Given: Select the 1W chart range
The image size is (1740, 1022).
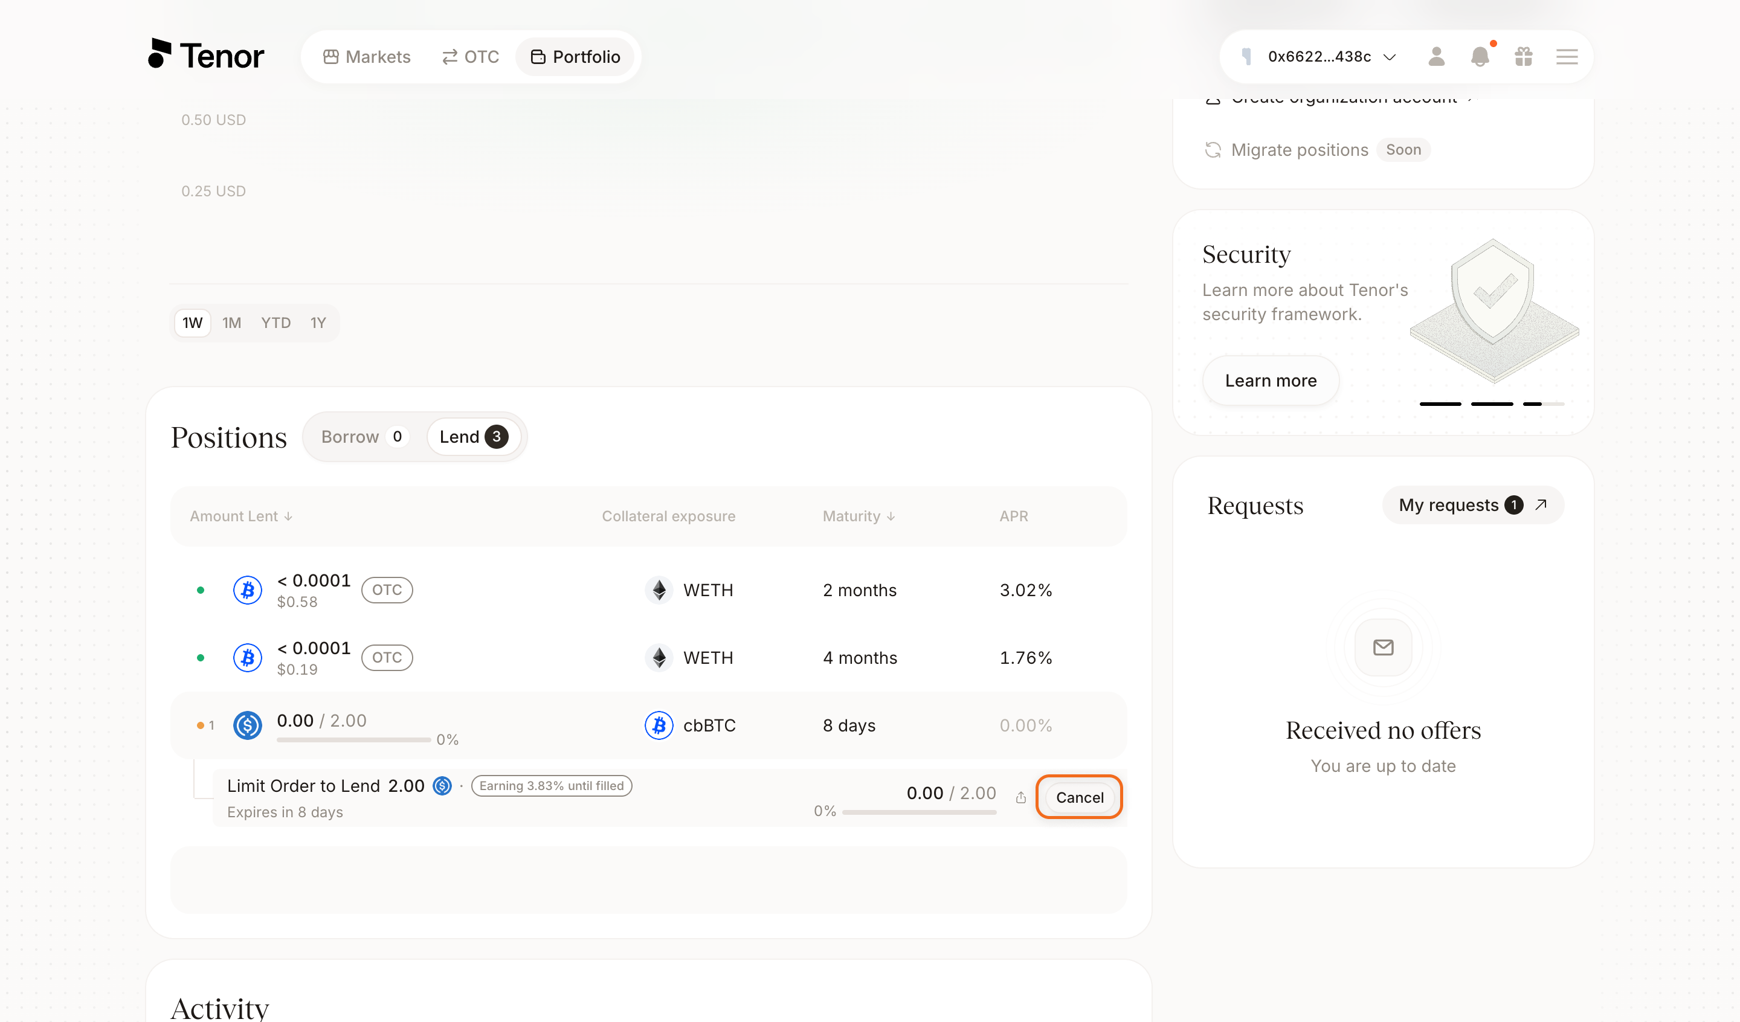Looking at the screenshot, I should (192, 323).
